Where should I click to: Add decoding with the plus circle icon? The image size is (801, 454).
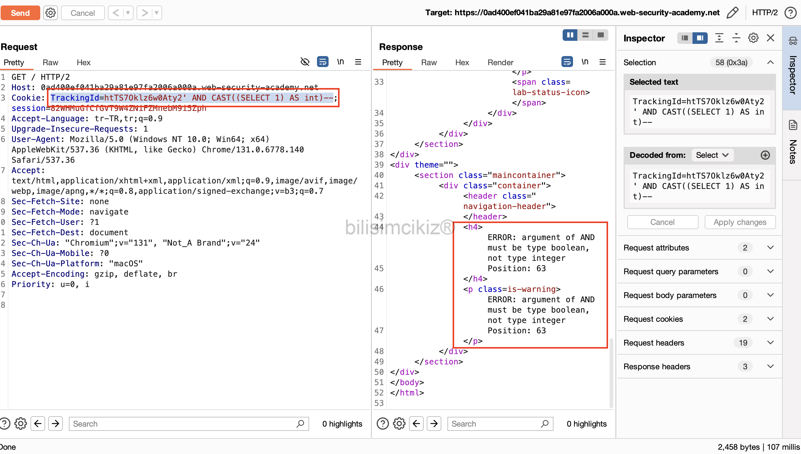coord(765,155)
